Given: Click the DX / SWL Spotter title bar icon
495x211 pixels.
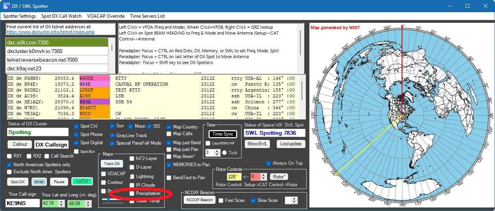Looking at the screenshot, I should point(7,6).
